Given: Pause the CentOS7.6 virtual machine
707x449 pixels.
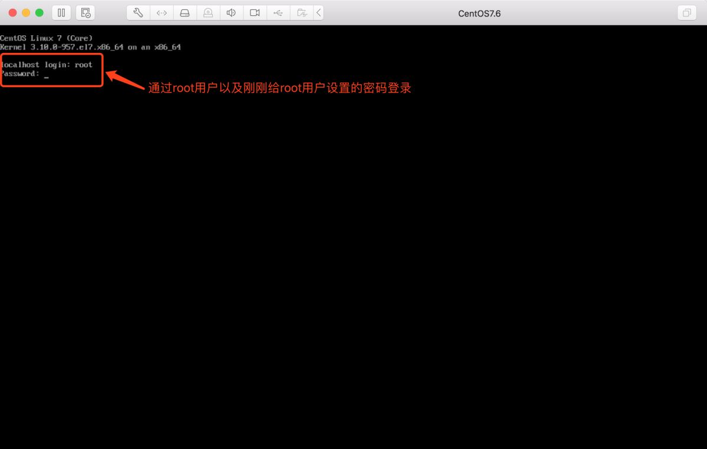Looking at the screenshot, I should [x=61, y=12].
